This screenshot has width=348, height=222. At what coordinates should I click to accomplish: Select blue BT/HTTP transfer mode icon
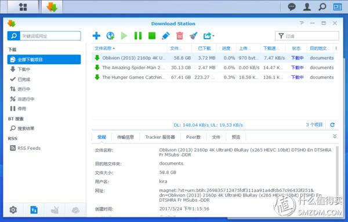tap(34, 210)
